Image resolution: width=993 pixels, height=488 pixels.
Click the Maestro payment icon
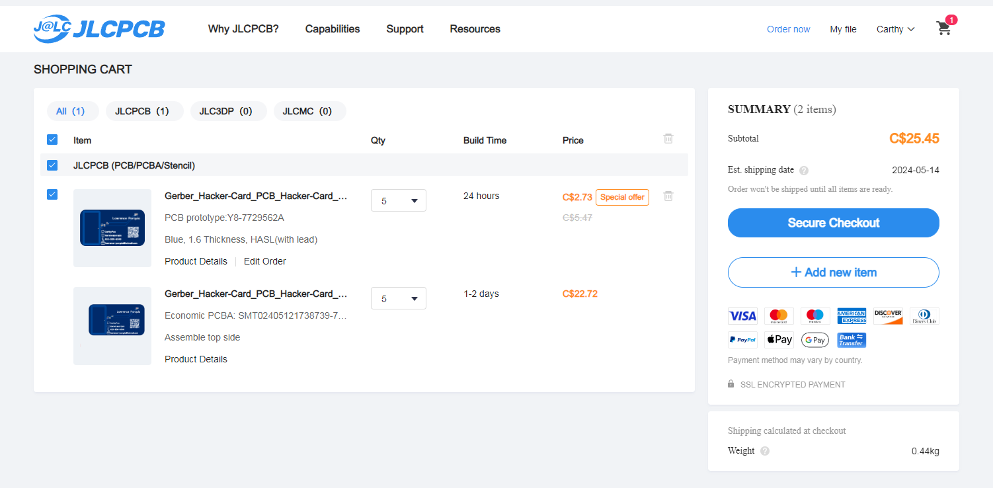[x=815, y=316]
